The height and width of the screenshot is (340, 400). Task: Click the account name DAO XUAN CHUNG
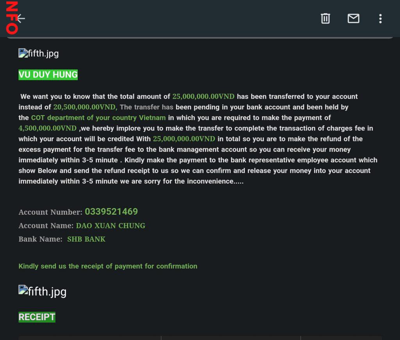pyautogui.click(x=111, y=226)
